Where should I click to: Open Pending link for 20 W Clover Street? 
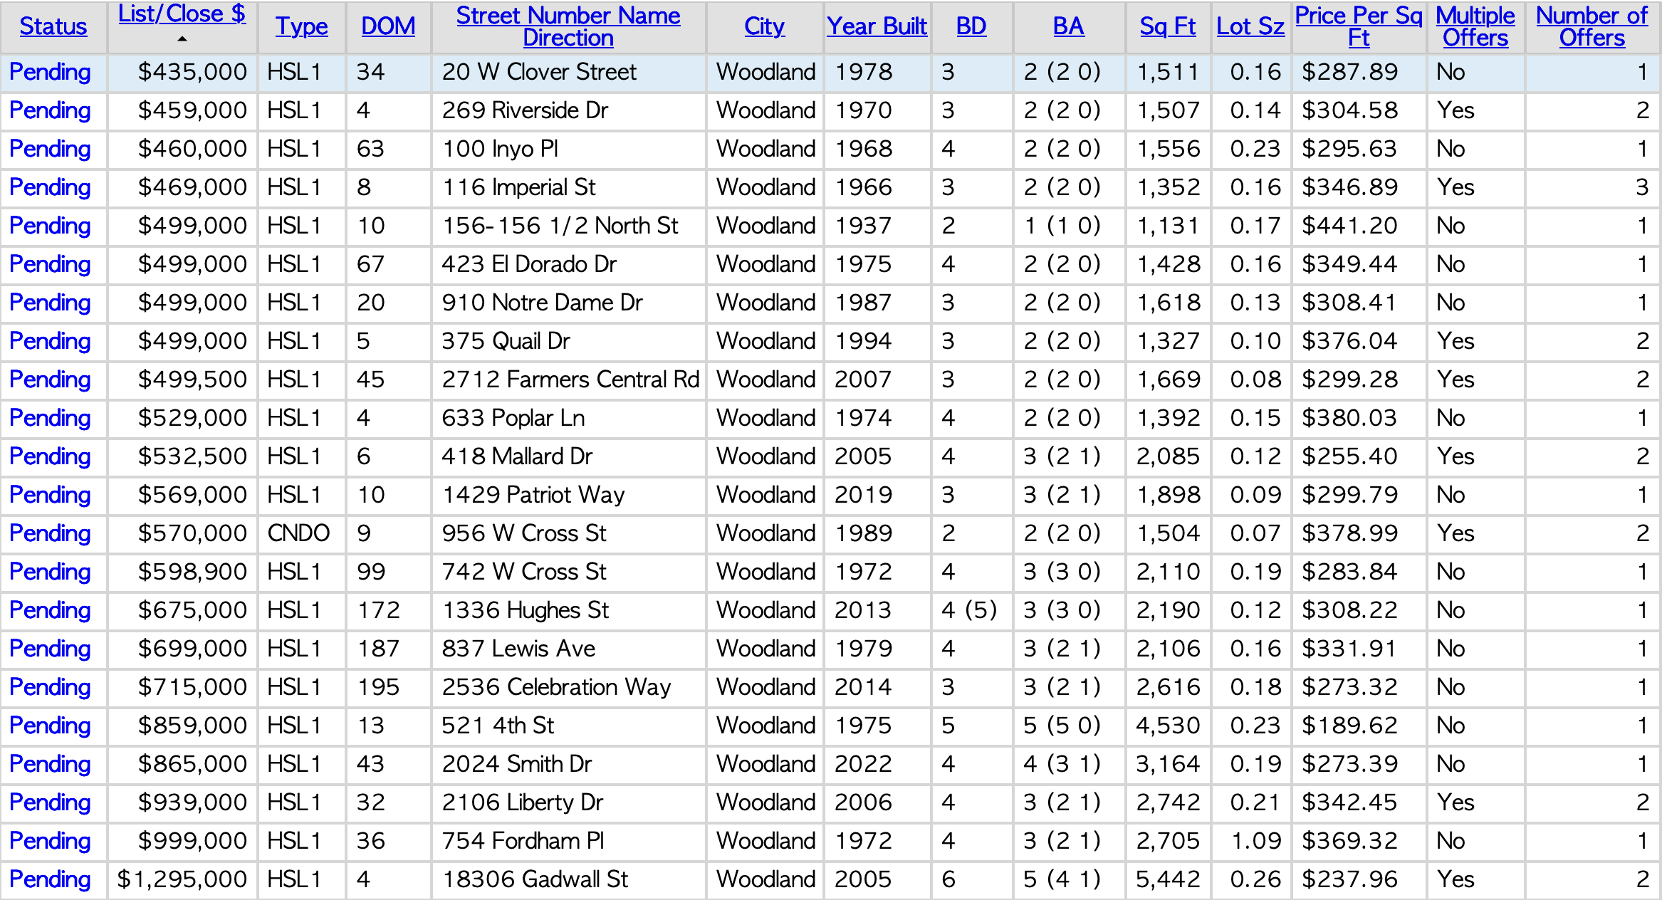click(x=50, y=72)
